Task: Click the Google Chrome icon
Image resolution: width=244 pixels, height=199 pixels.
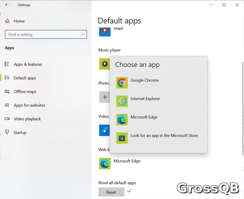Action: pos(122,83)
